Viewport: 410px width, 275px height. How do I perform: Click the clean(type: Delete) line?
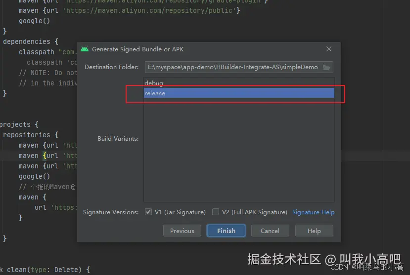45,270
